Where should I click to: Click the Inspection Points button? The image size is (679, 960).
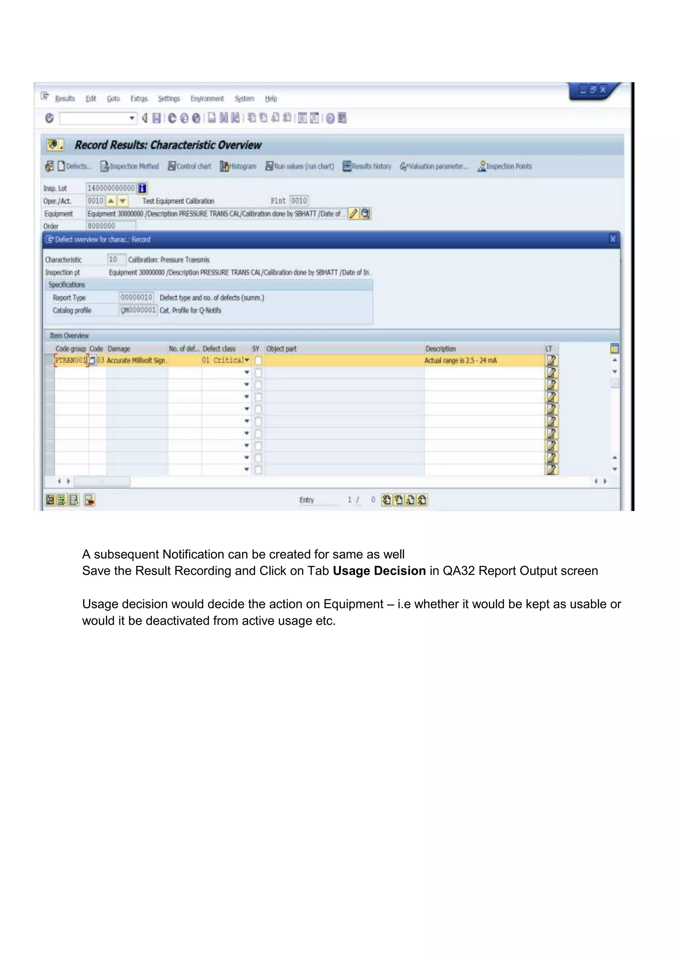coord(505,166)
